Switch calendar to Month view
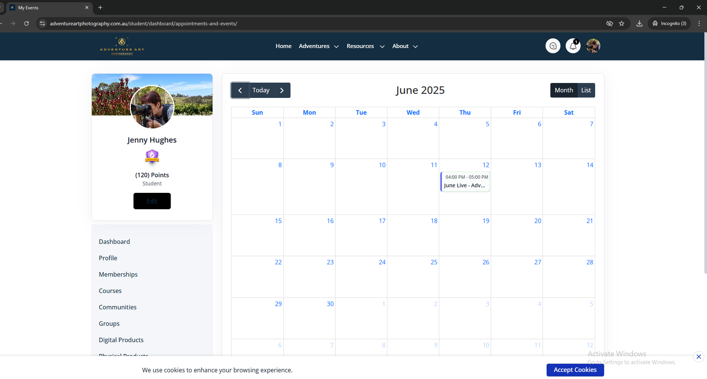 tap(563, 90)
